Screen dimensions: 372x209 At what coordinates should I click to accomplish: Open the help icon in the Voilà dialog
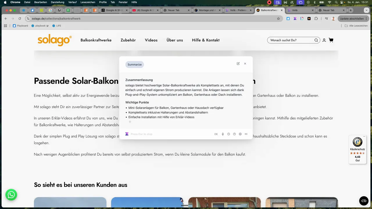234,134
